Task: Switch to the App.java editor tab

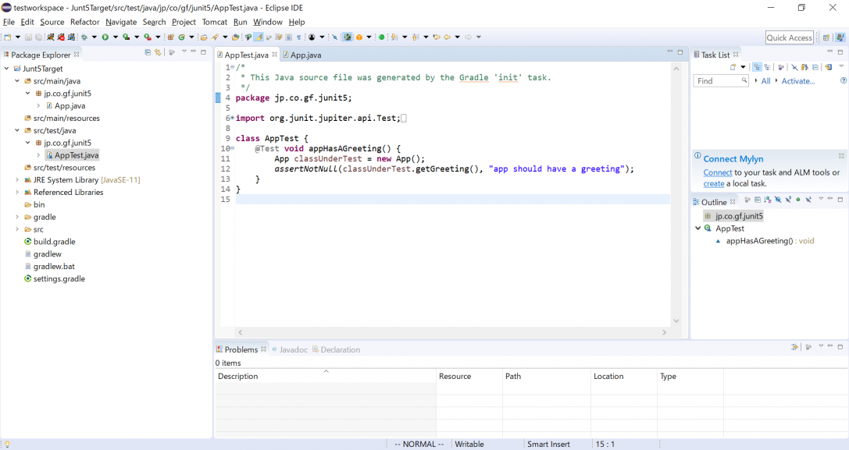Action: 305,55
